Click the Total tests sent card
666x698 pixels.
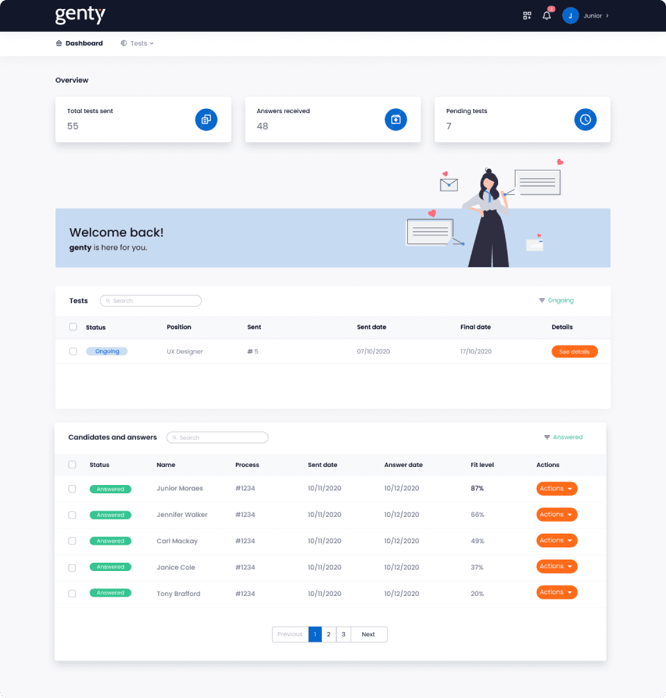[x=144, y=119]
